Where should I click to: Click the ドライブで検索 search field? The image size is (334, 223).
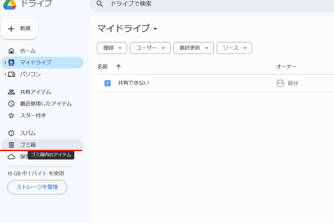click(x=196, y=4)
